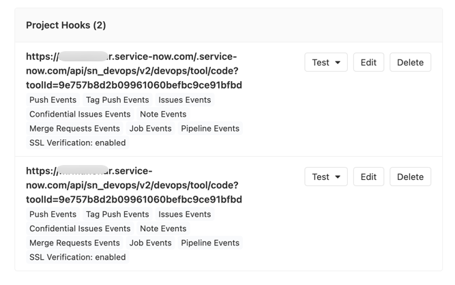Select the Project Hooks (2) heading

[66, 25]
